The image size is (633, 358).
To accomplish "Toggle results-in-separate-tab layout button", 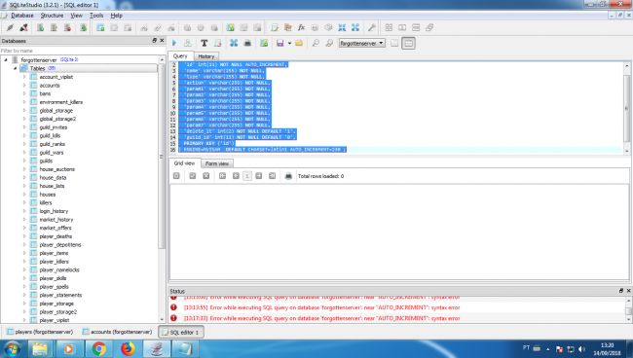I will (394, 43).
